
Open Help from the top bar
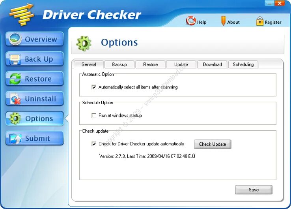(201, 22)
